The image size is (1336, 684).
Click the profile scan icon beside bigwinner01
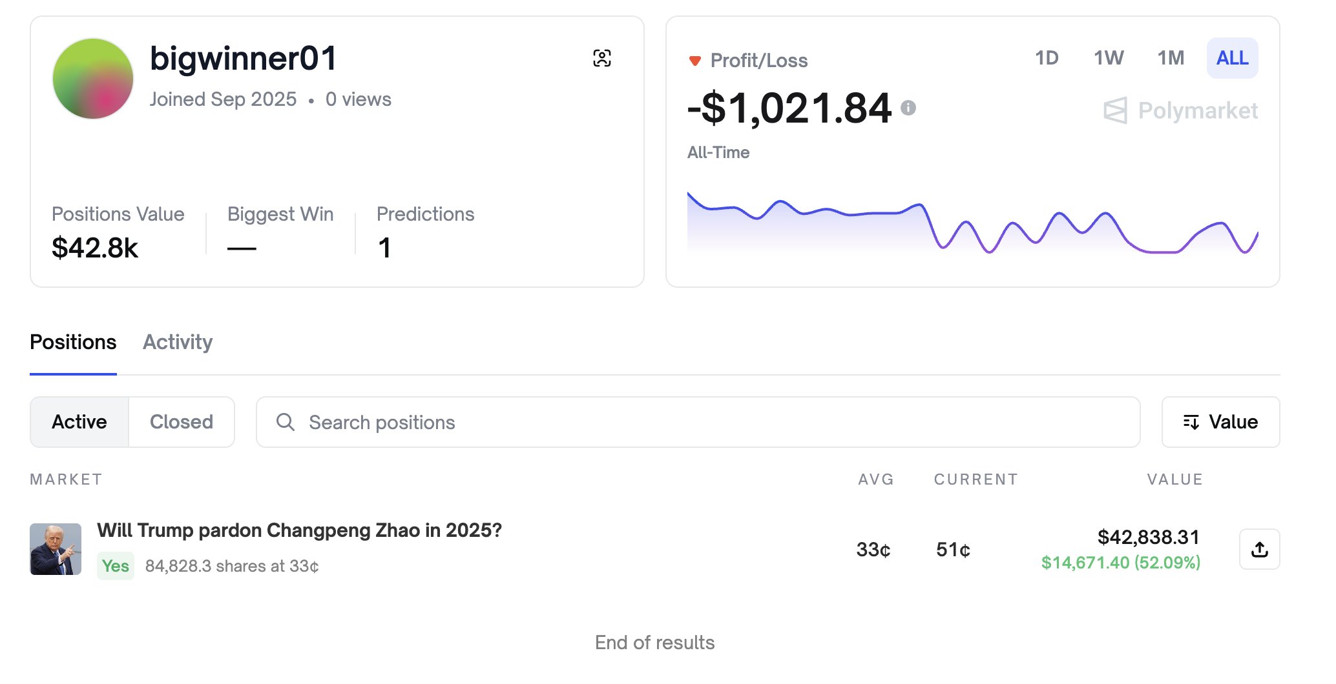[601, 58]
